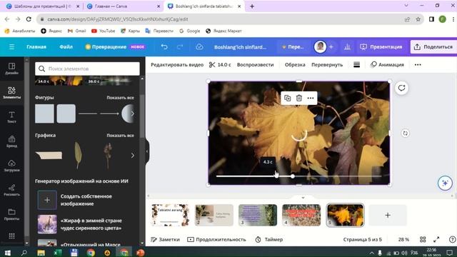Open the Рисовать sidebar panel
This screenshot has width=457, height=257.
tap(11, 190)
